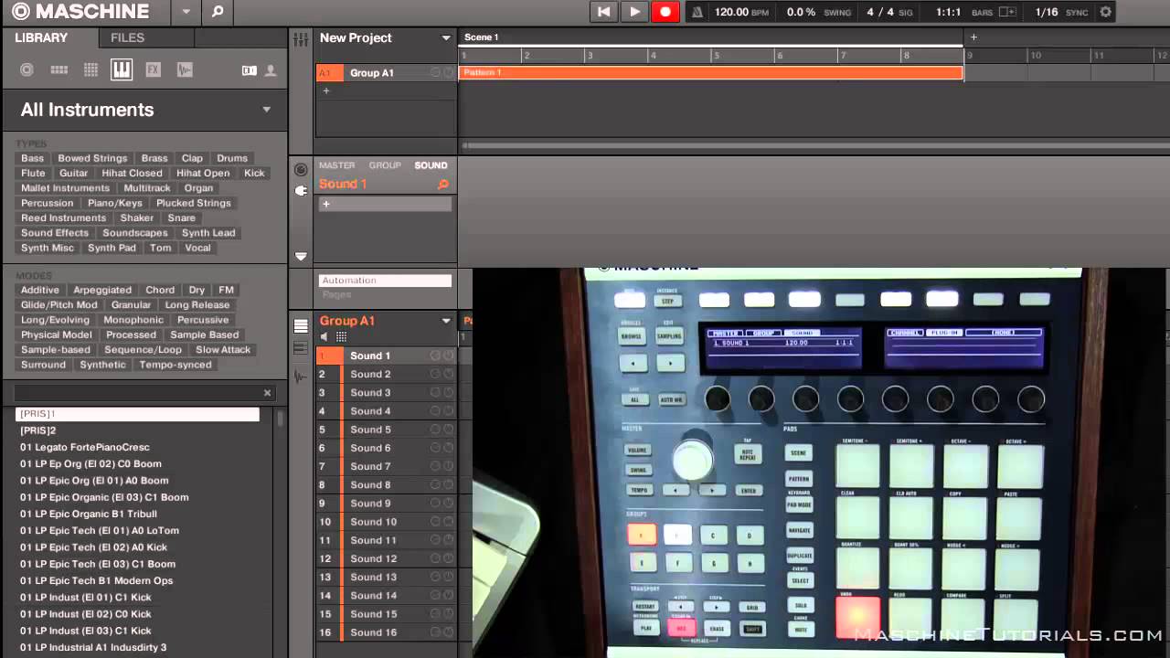Filter by Piano/Keys type tag
This screenshot has width=1170, height=658.
click(x=115, y=203)
